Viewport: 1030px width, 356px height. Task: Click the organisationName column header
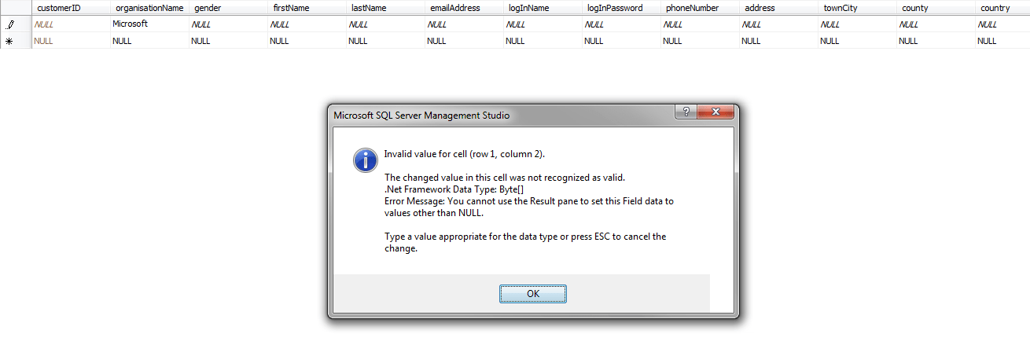coord(149,8)
